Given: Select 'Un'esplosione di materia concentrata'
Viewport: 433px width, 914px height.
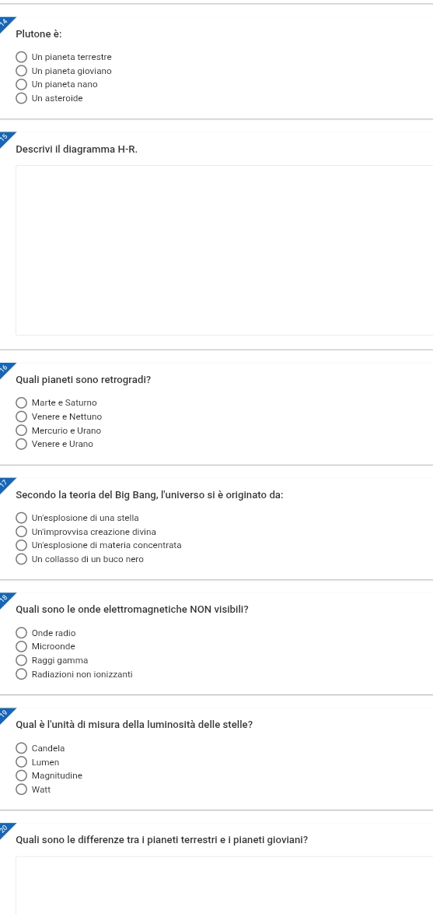Looking at the screenshot, I should 22,546.
